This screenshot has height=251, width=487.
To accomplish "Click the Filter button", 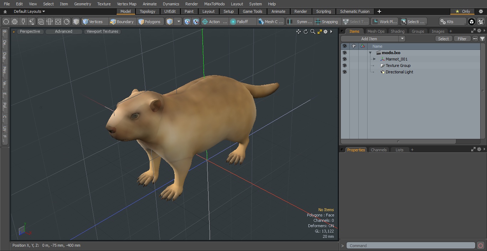I will click(462, 39).
